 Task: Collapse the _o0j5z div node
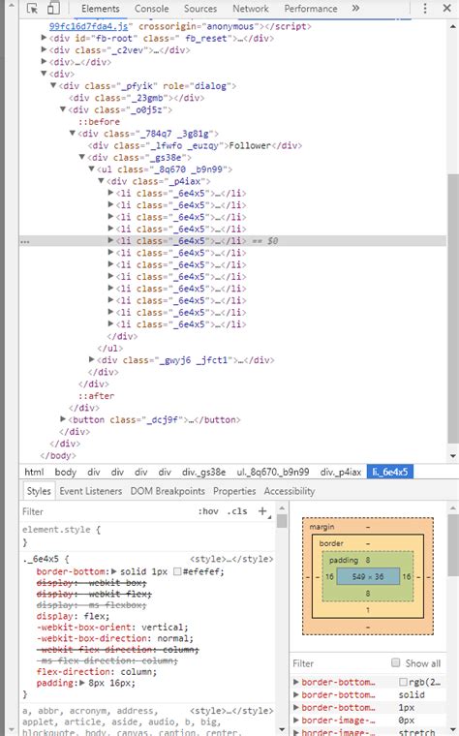point(63,109)
